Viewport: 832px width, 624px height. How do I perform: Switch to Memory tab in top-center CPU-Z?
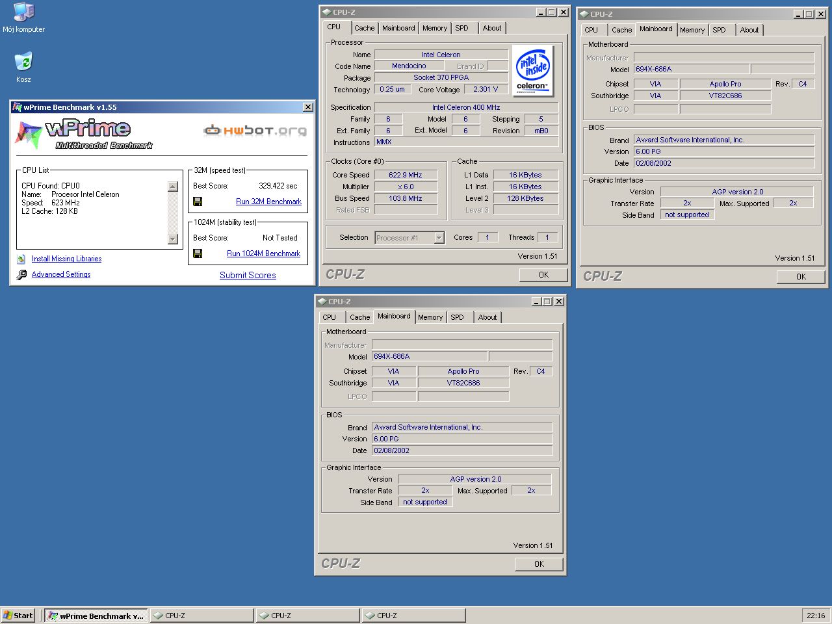(435, 28)
